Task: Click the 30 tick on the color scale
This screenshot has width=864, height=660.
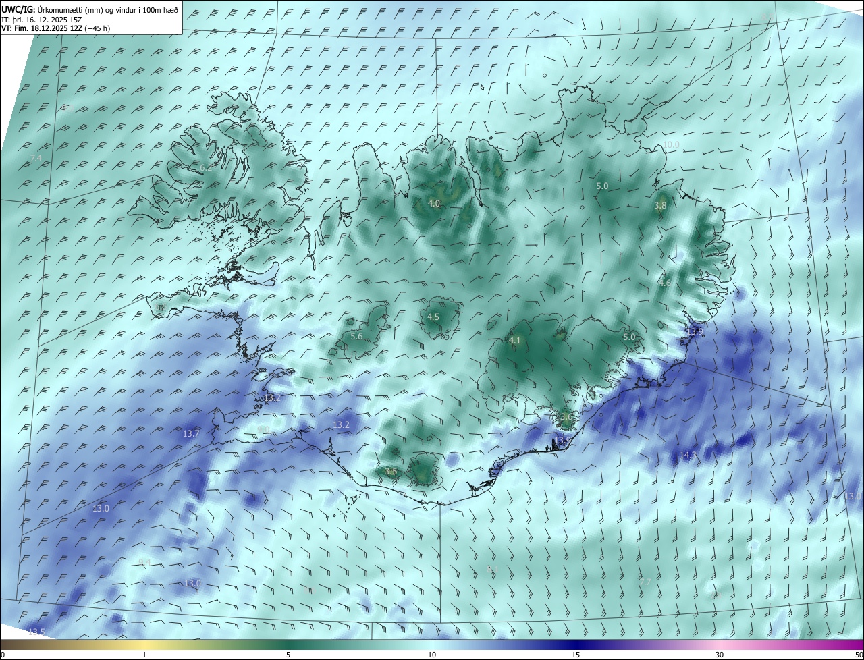Action: tap(720, 655)
